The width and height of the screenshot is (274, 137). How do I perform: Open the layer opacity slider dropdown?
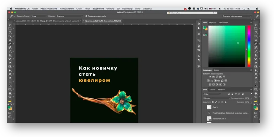[x=251, y=98]
